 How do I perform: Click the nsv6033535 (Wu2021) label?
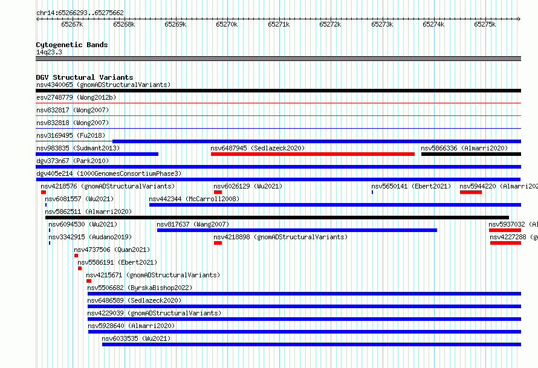[x=136, y=338]
